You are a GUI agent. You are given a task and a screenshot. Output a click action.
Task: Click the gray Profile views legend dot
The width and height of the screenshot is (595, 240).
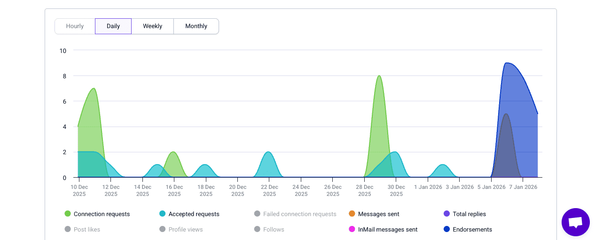click(x=163, y=229)
